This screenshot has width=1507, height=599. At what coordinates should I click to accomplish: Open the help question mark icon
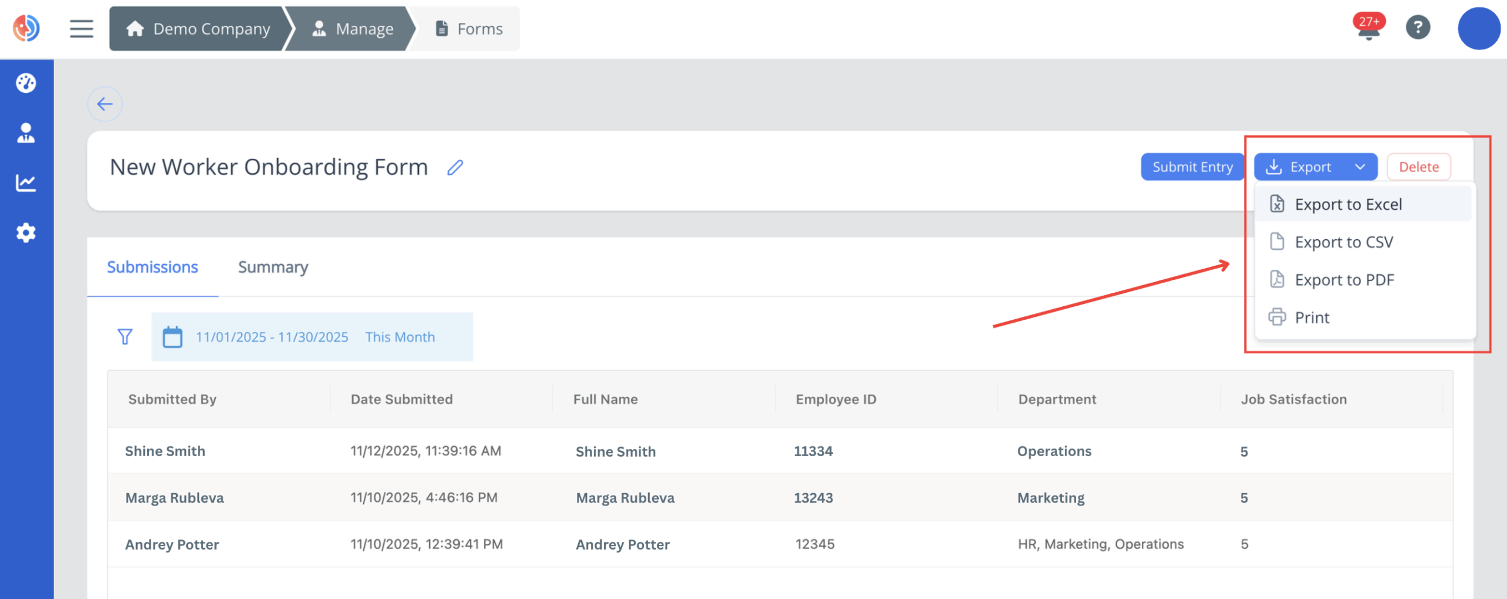[1418, 27]
